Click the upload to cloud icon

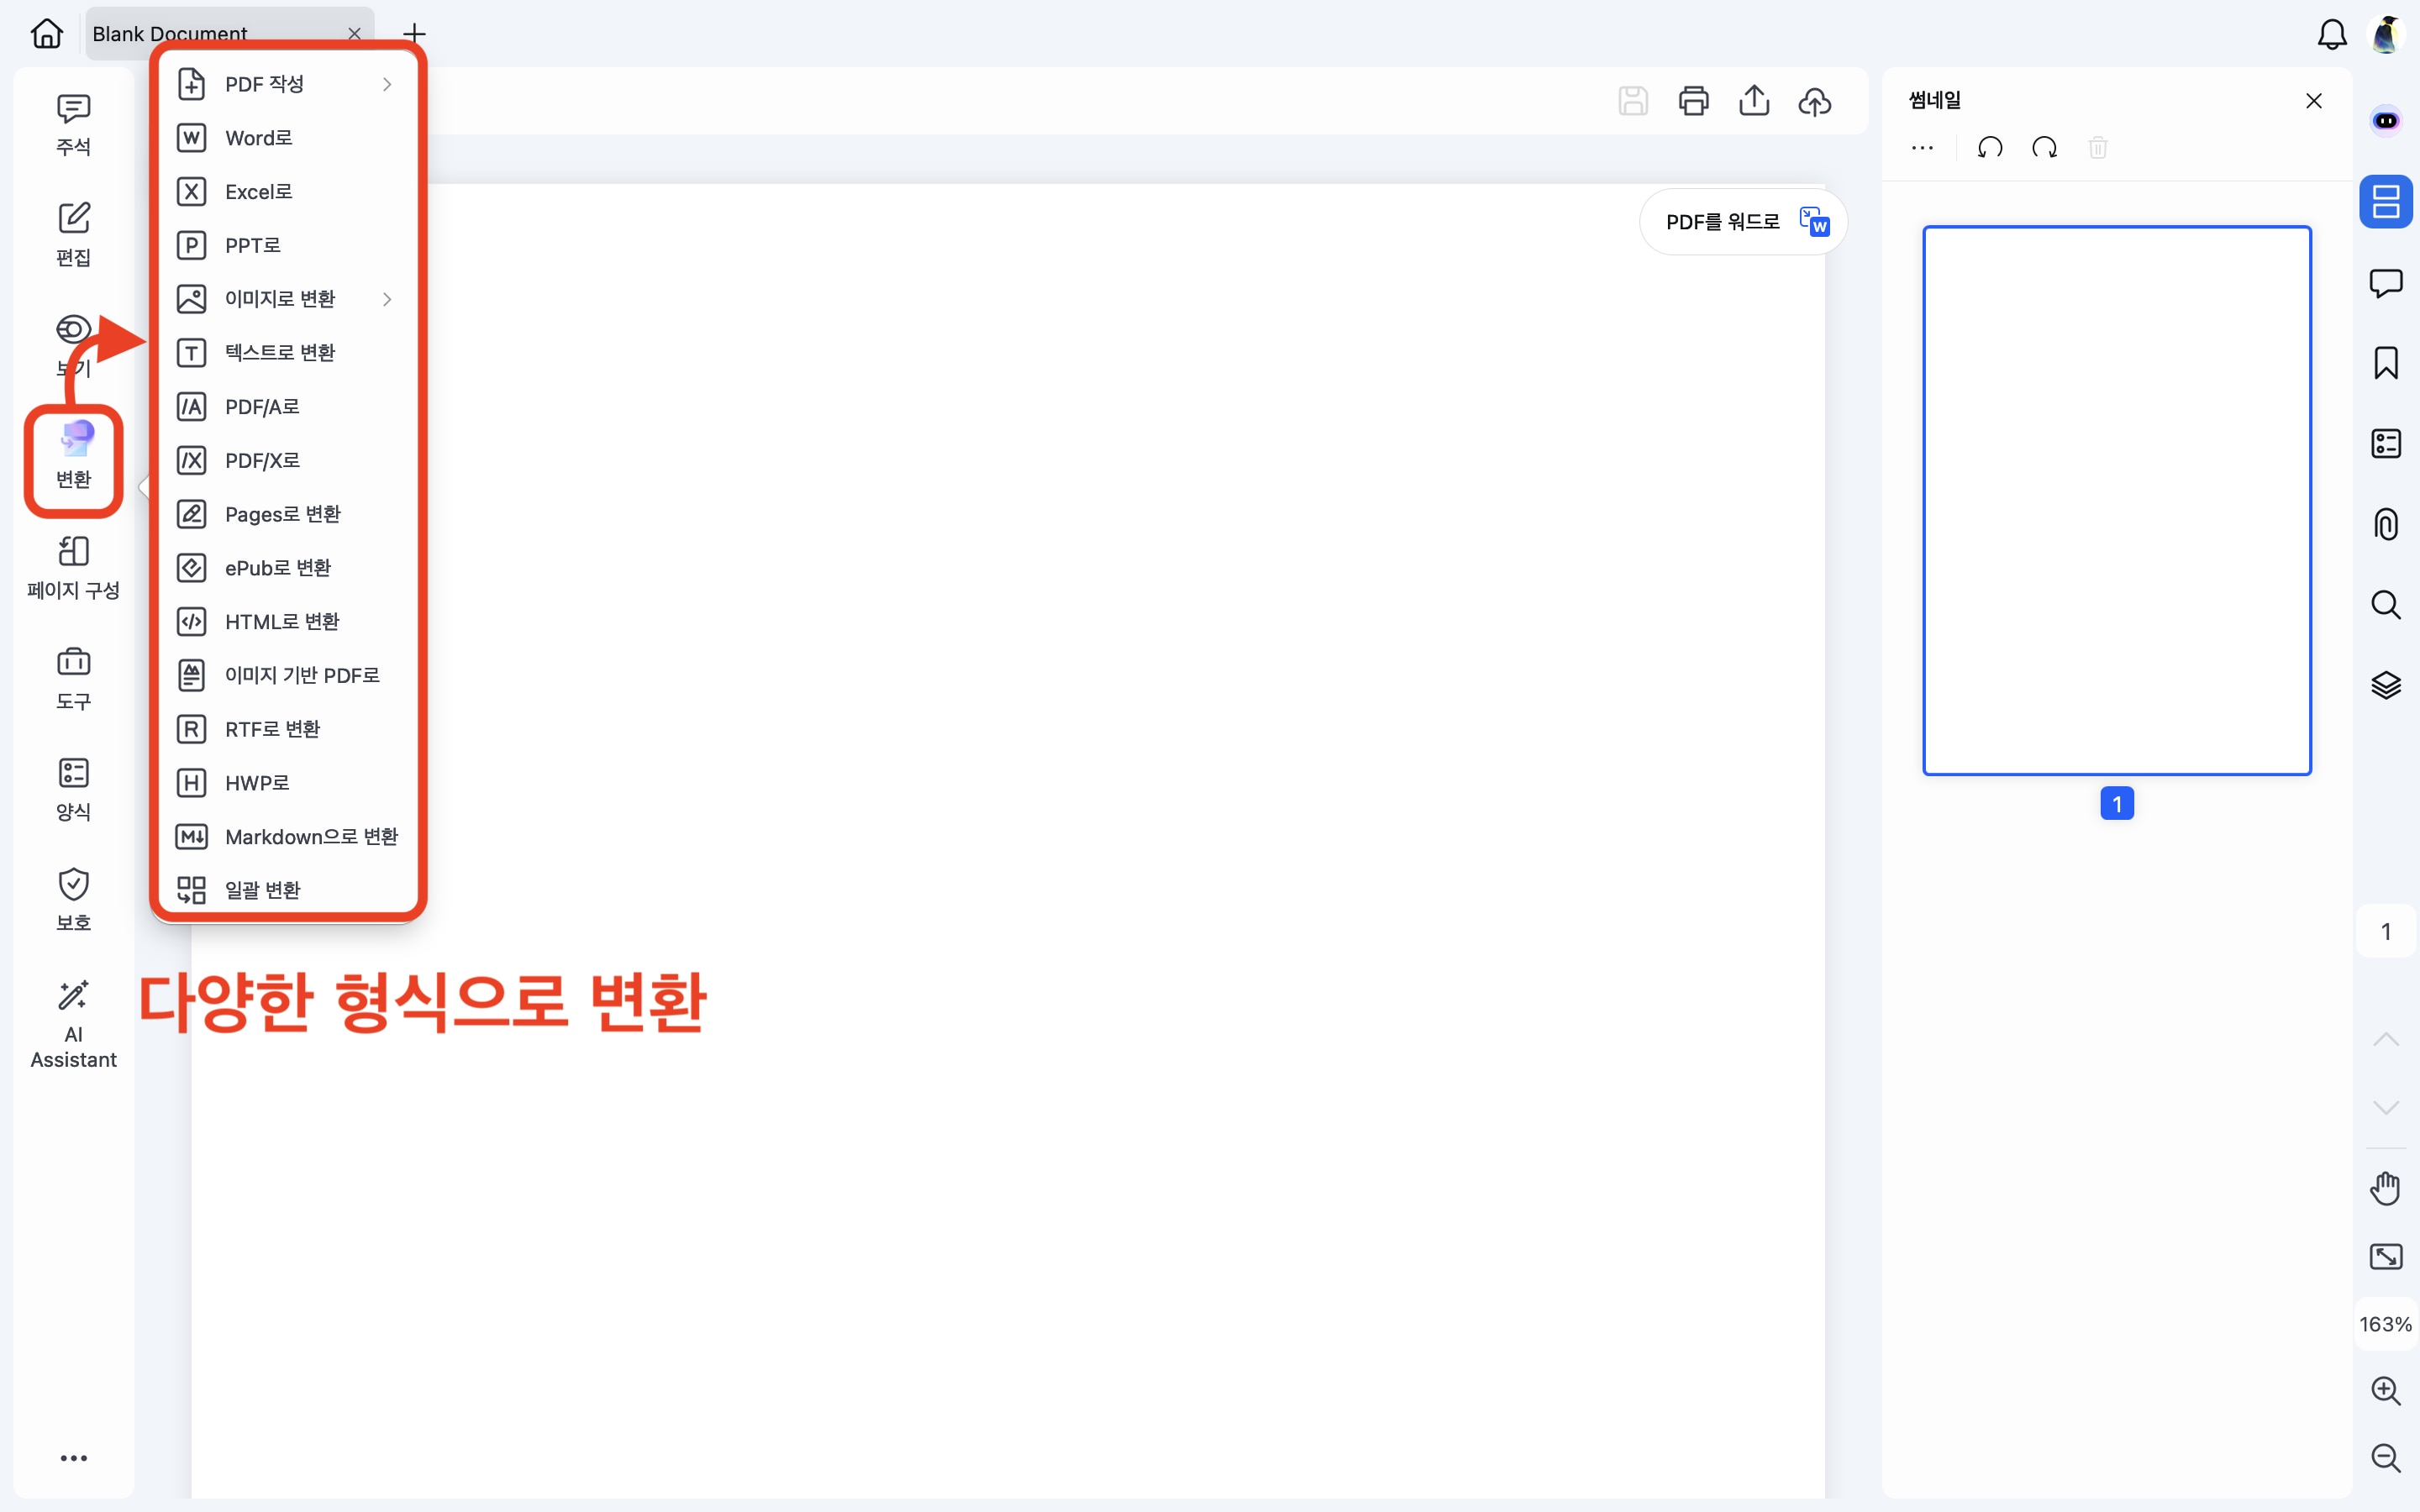click(x=1814, y=101)
